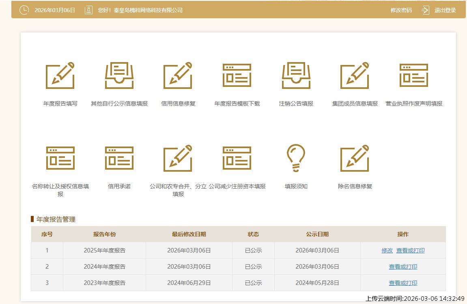
Task: Click 修改 on the 2025 annual report row
Action: pos(387,250)
